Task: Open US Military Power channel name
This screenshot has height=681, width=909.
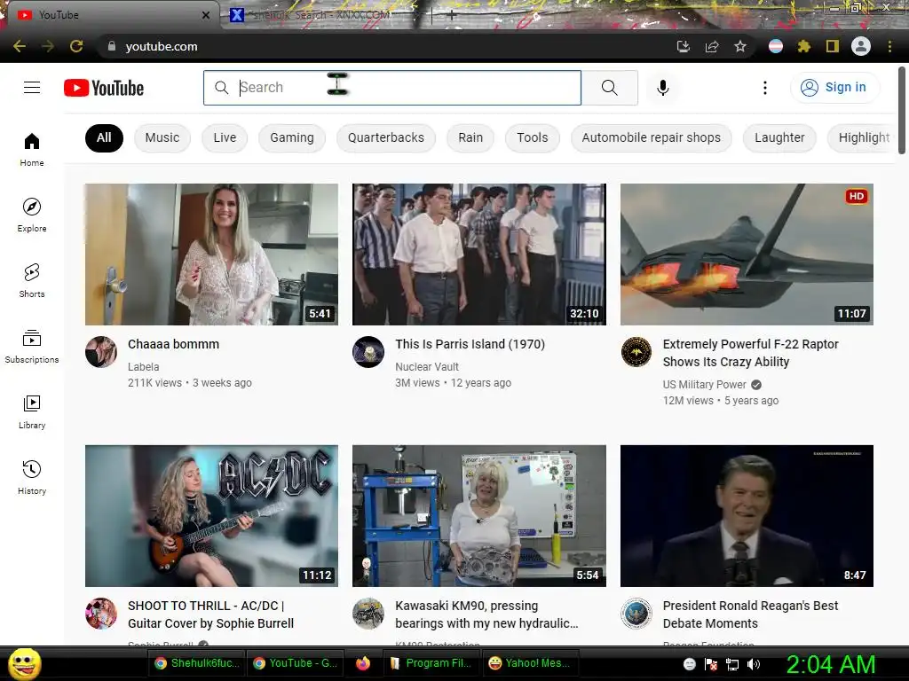Action: point(704,385)
